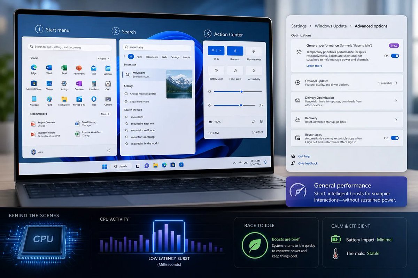Open the gear icon in Action Center
418x278 pixels.
(261, 122)
